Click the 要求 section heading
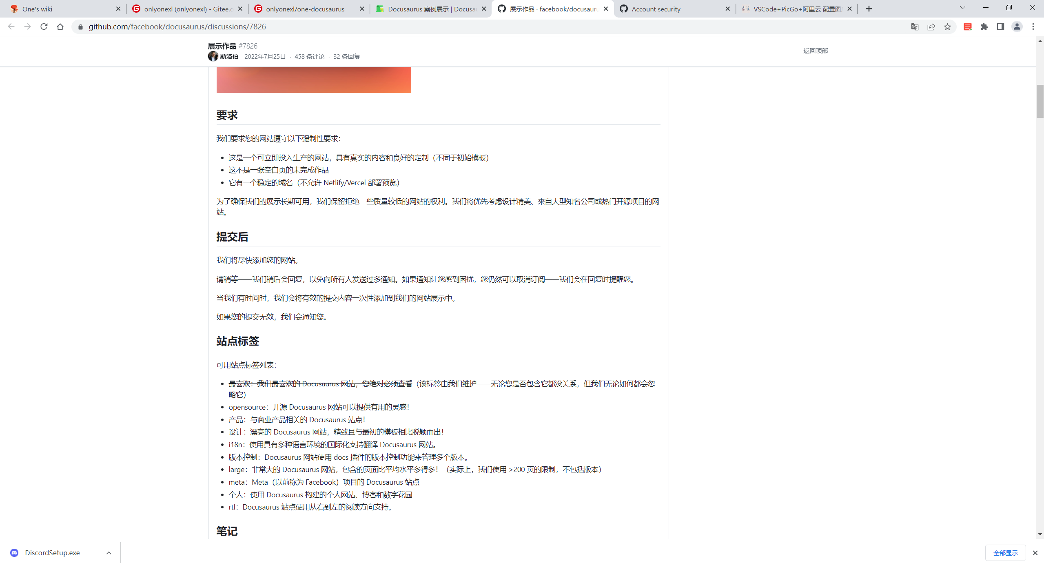The image size is (1044, 563). (227, 115)
